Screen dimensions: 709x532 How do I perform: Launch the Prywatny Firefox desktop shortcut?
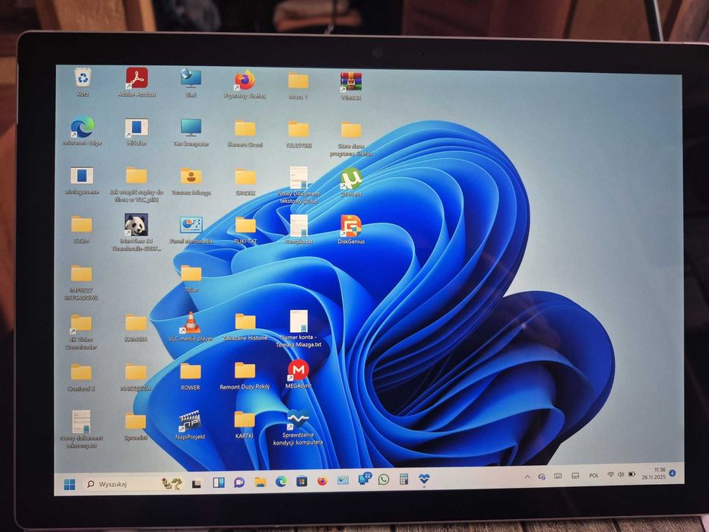[245, 84]
